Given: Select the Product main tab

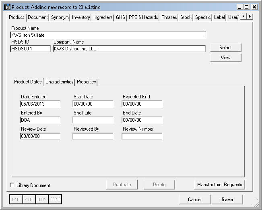Looking at the screenshot, I should [17, 17].
